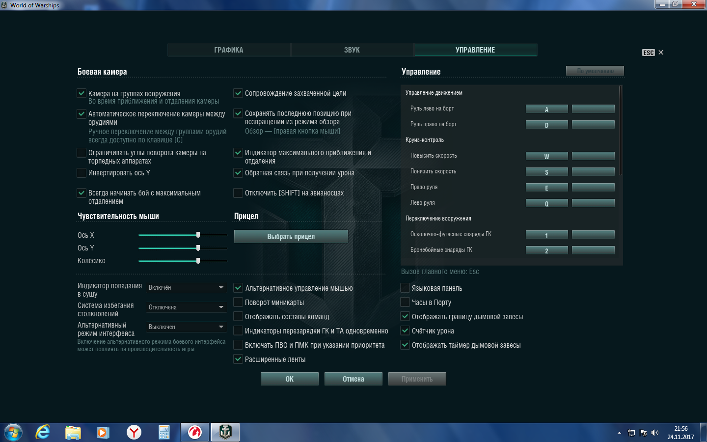Open the Альтернативный режим интерфейса dropdown
The image size is (707, 442).
186,327
